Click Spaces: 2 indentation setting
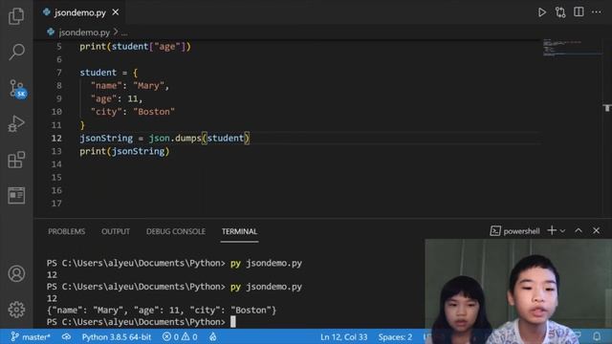Image resolution: width=612 pixels, height=344 pixels. pyautogui.click(x=395, y=337)
